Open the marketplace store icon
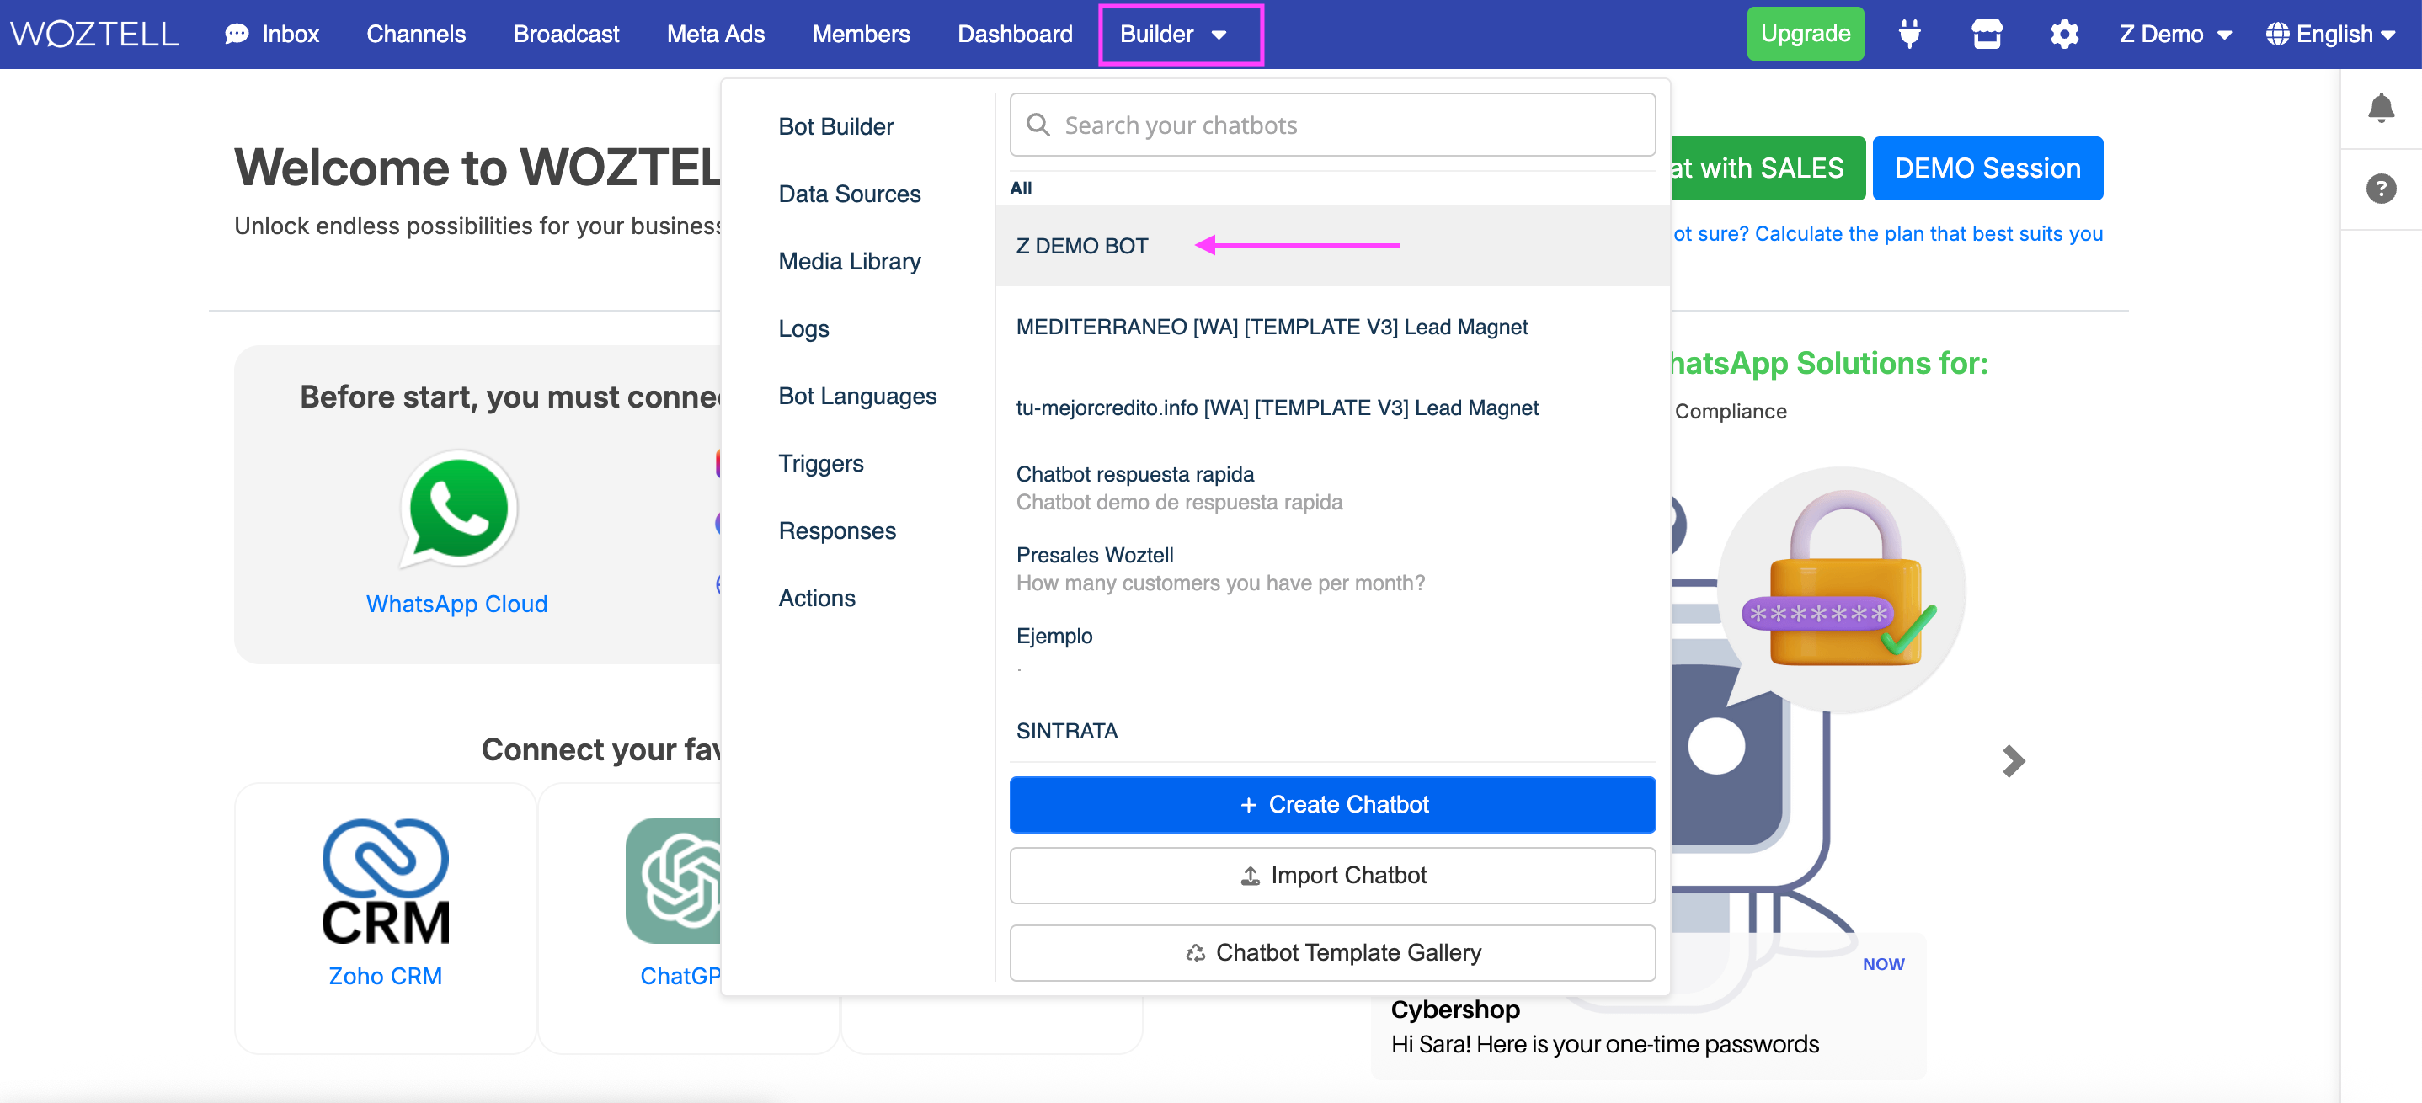2422x1103 pixels. pyautogui.click(x=1987, y=35)
